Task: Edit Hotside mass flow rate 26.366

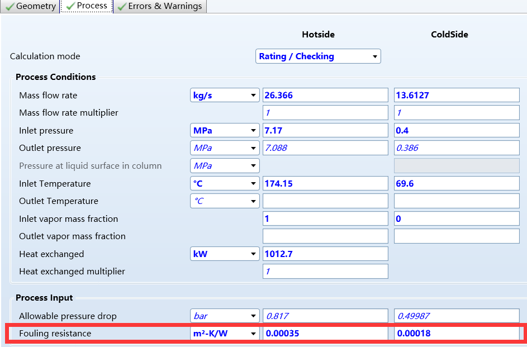Action: click(325, 95)
